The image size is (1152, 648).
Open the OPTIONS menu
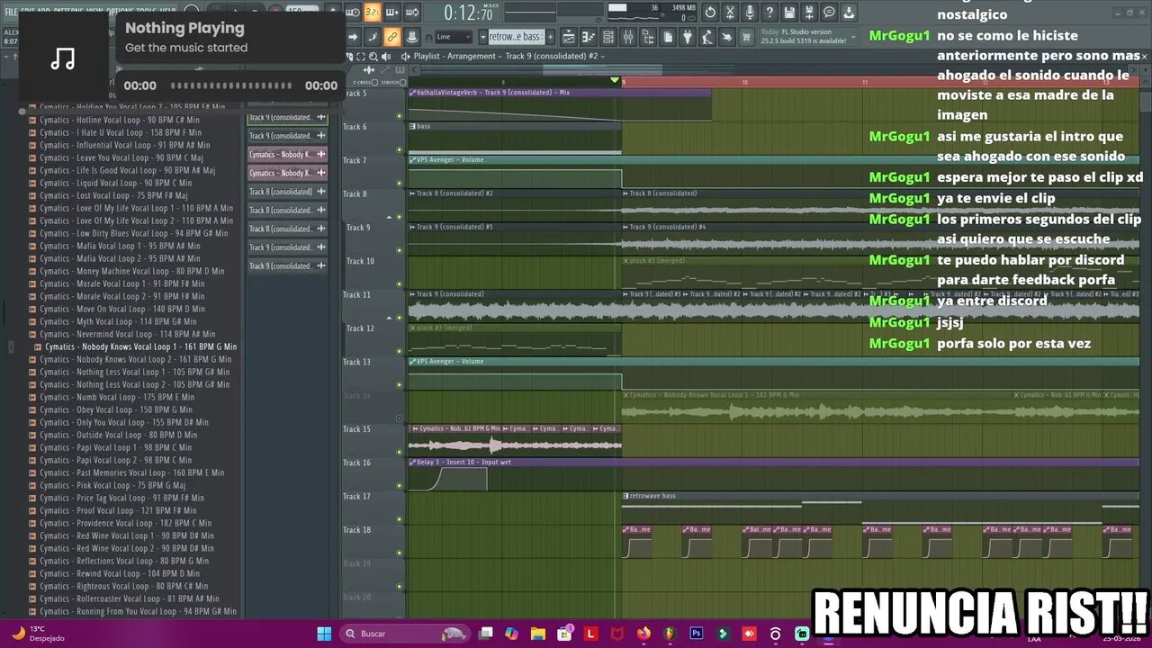pyautogui.click(x=120, y=10)
